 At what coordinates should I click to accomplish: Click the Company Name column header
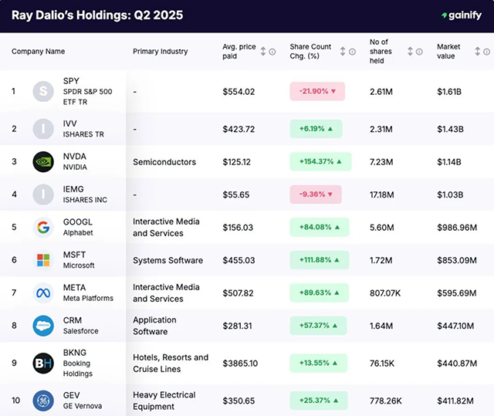click(x=39, y=52)
